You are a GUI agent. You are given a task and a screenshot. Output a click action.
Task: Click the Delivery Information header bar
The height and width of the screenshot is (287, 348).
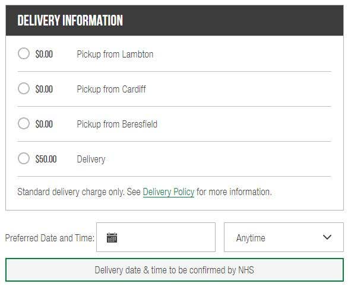(175, 20)
